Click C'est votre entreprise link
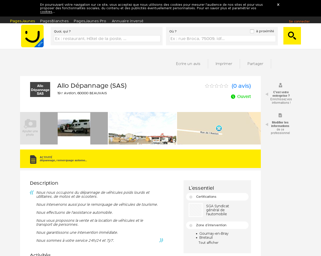The height and width of the screenshot is (256, 321). tap(281, 94)
